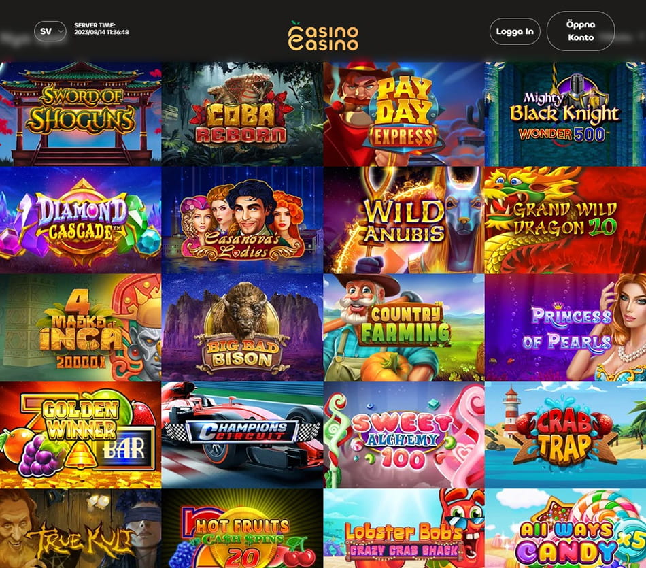Click the Öppna Konto button
This screenshot has height=568, width=646.
point(581,31)
